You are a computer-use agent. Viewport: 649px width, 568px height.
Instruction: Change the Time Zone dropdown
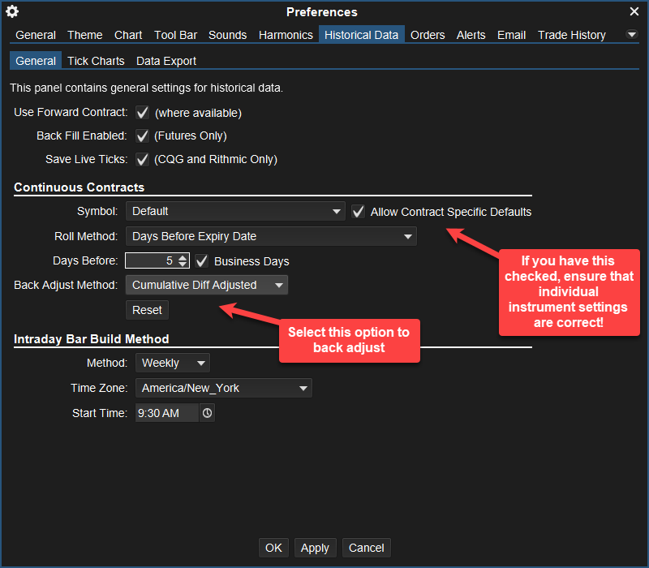(223, 388)
